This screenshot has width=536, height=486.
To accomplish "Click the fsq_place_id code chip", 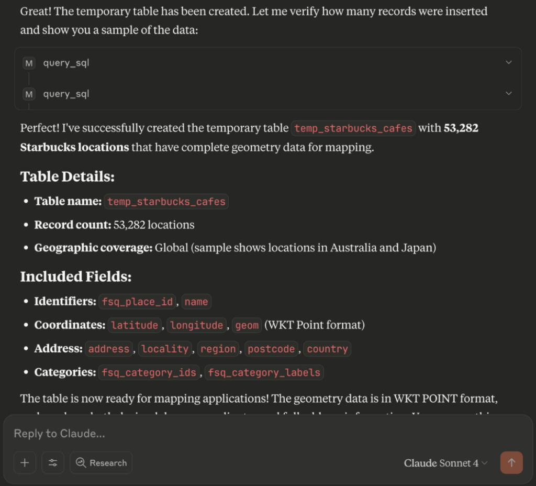I will 137,302.
